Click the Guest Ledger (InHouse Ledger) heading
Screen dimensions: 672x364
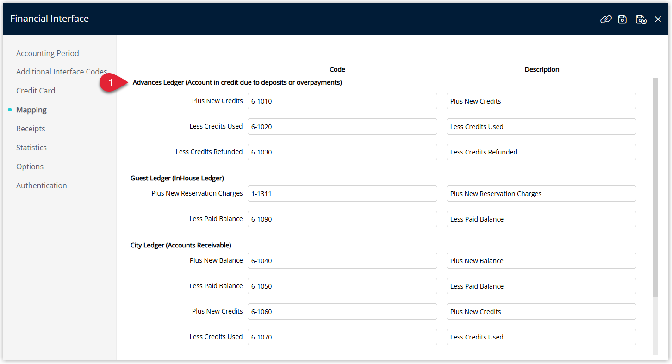click(x=177, y=178)
